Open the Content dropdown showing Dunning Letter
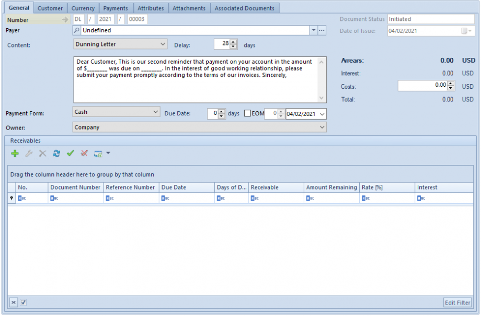 pos(162,44)
